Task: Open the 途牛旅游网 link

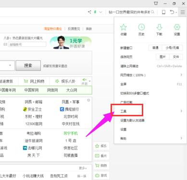Action: [34, 141]
